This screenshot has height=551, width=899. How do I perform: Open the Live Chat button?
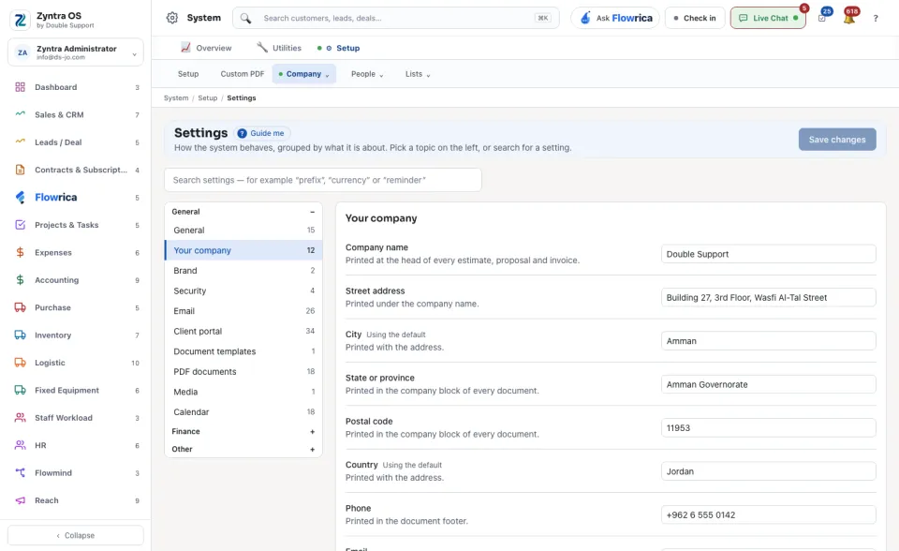[x=768, y=19]
